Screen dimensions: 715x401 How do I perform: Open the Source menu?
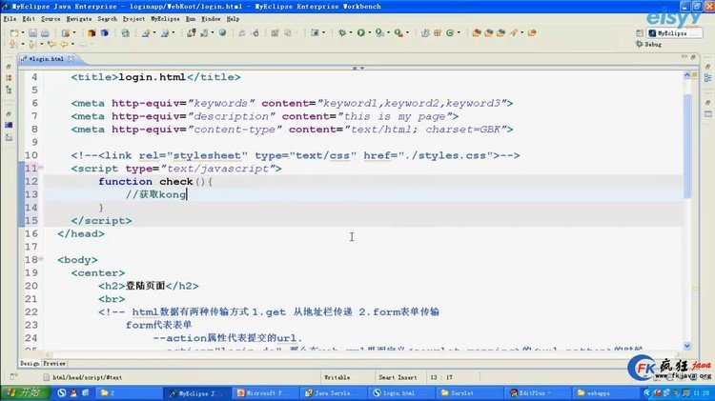tap(51, 19)
